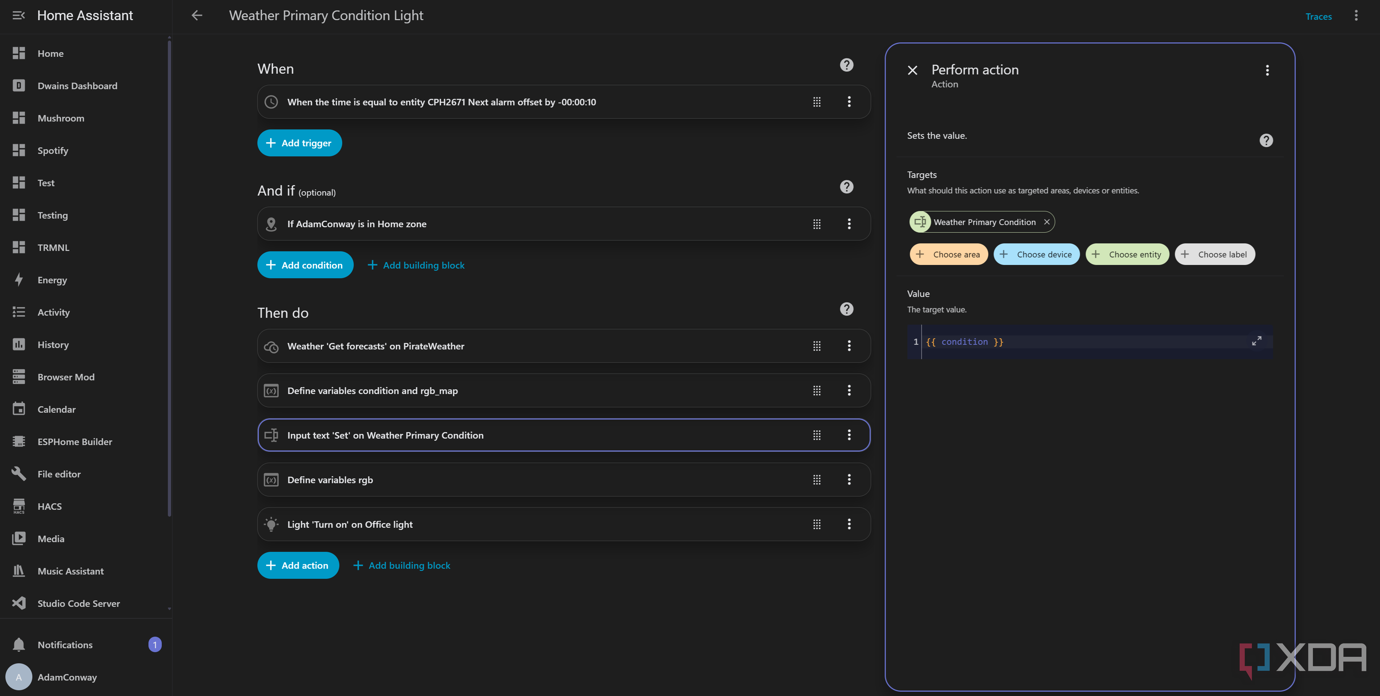The width and height of the screenshot is (1380, 696).
Task: Open the Calendar sidebar item
Action: (86, 409)
